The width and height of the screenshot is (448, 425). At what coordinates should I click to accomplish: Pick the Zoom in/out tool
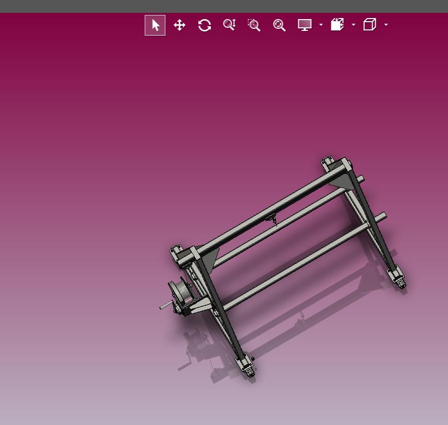(230, 25)
